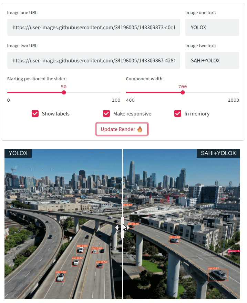This screenshot has width=247, height=303.
Task: Click the component width slider handle at 700
Action: tap(183, 93)
